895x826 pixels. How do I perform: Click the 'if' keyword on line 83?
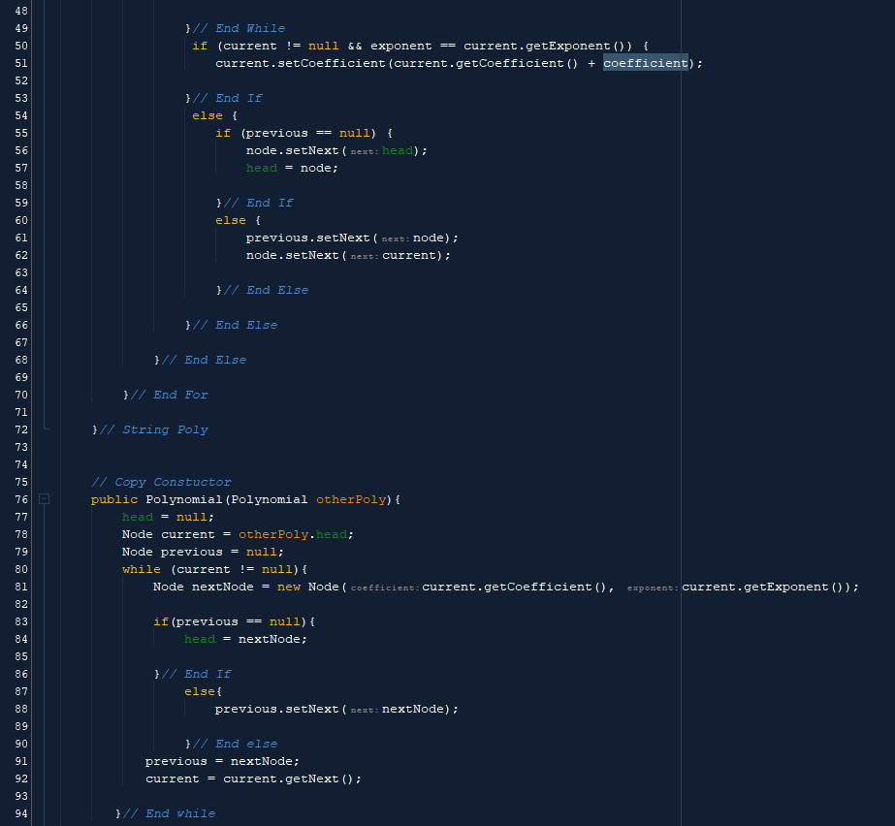161,621
